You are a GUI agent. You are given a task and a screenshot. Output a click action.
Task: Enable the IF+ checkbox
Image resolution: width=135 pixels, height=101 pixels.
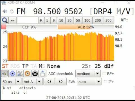pos(105,82)
